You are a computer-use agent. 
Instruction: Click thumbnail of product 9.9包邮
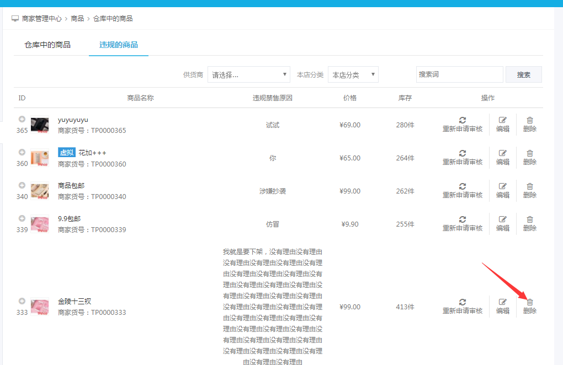coord(40,224)
